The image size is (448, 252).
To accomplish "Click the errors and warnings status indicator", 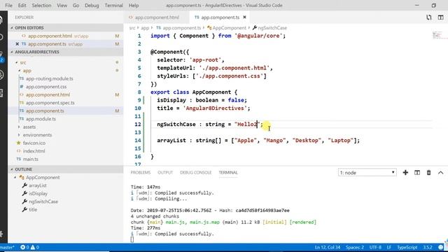I will (29, 247).
